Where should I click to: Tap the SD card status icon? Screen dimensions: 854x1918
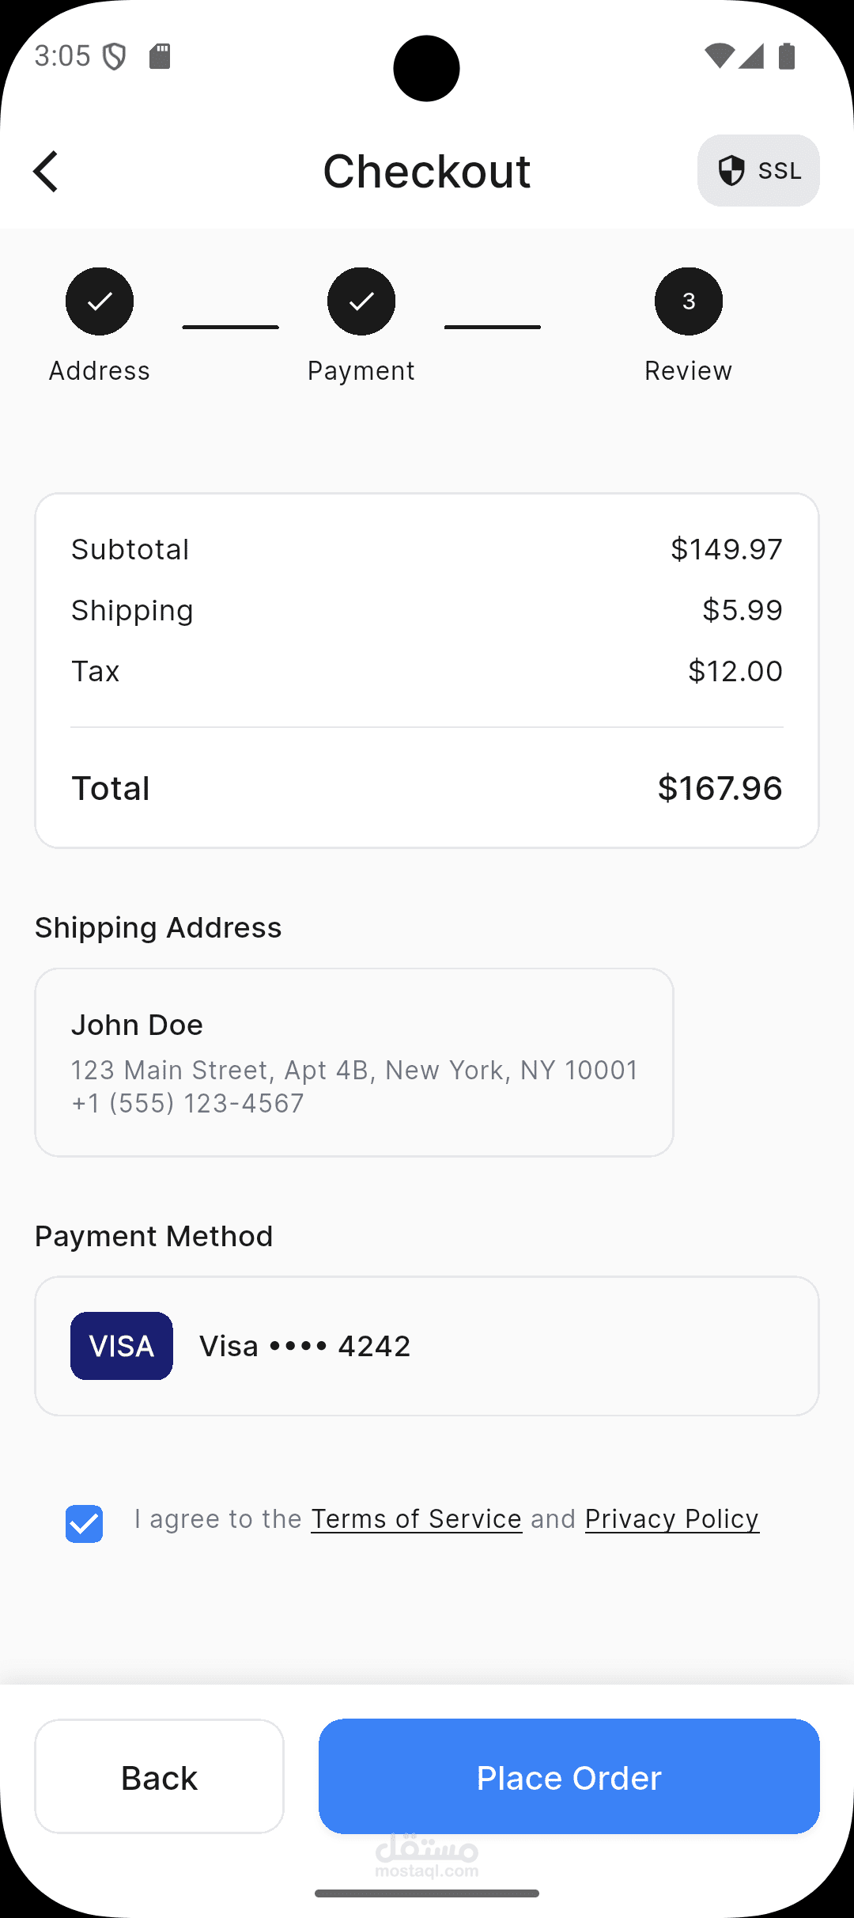[x=161, y=56]
